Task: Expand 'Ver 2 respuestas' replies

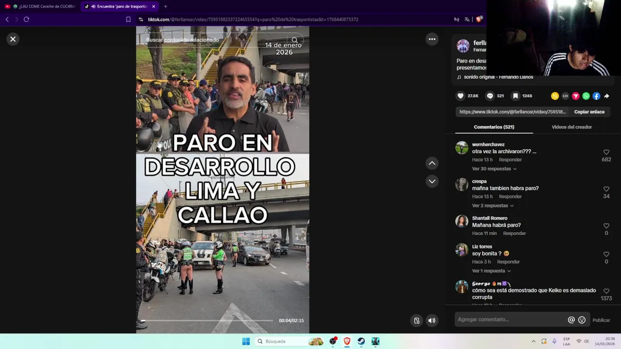Action: click(493, 206)
